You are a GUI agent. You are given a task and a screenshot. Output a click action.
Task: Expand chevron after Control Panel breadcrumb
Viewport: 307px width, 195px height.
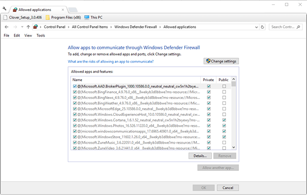[x=69, y=27]
